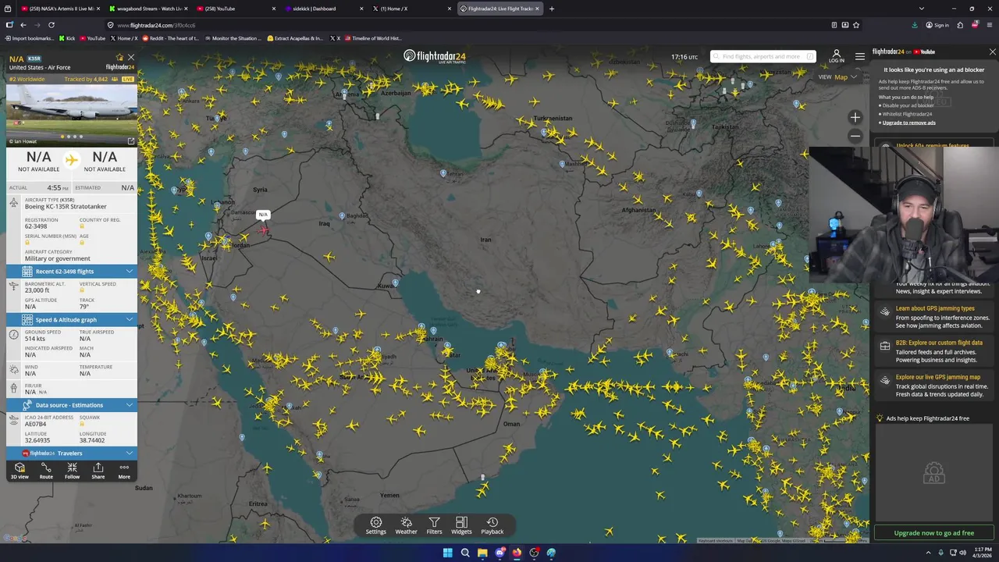Open the Reddit bookmark in bookmarks bar
This screenshot has height=562, width=999.
[x=171, y=38]
